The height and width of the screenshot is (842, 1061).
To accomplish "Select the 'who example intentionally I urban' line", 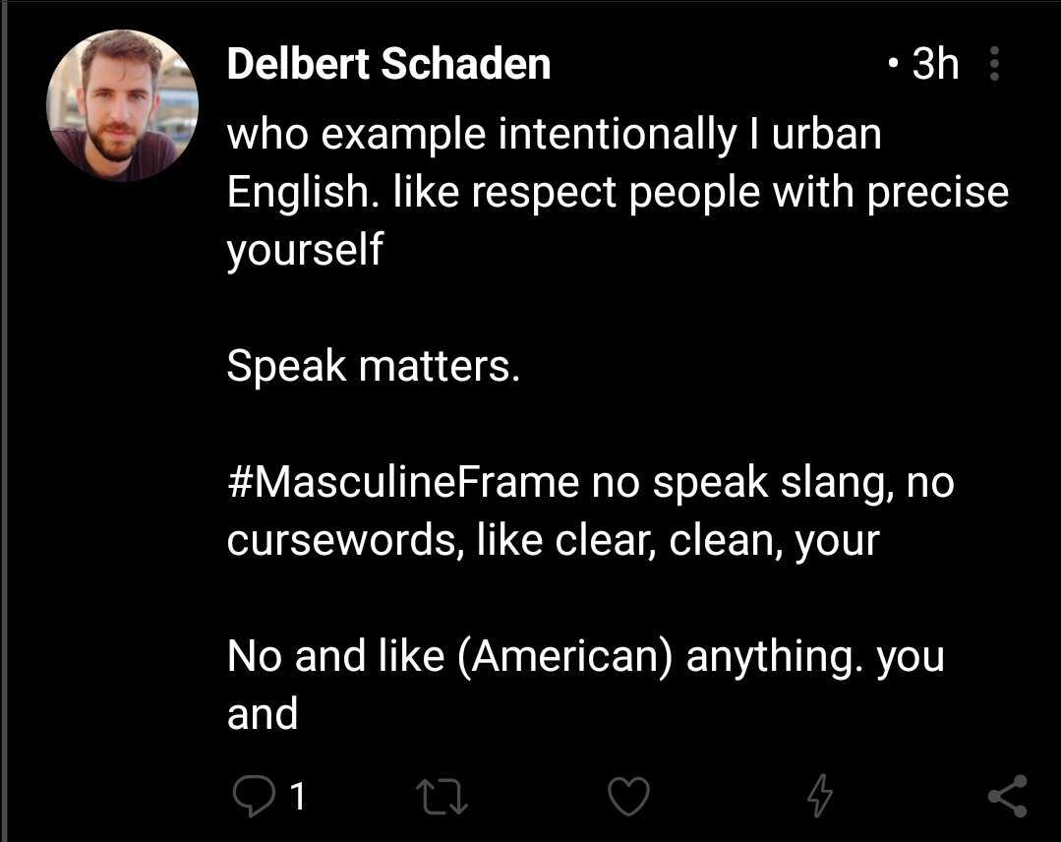I will [555, 134].
